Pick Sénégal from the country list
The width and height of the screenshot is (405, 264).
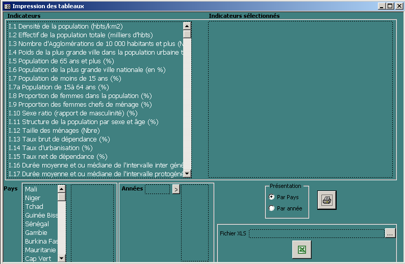[x=37, y=224]
